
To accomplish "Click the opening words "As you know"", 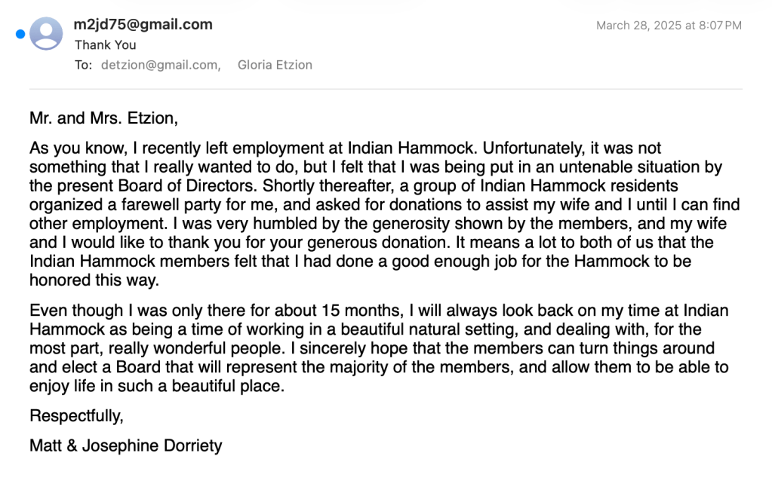I will 68,148.
